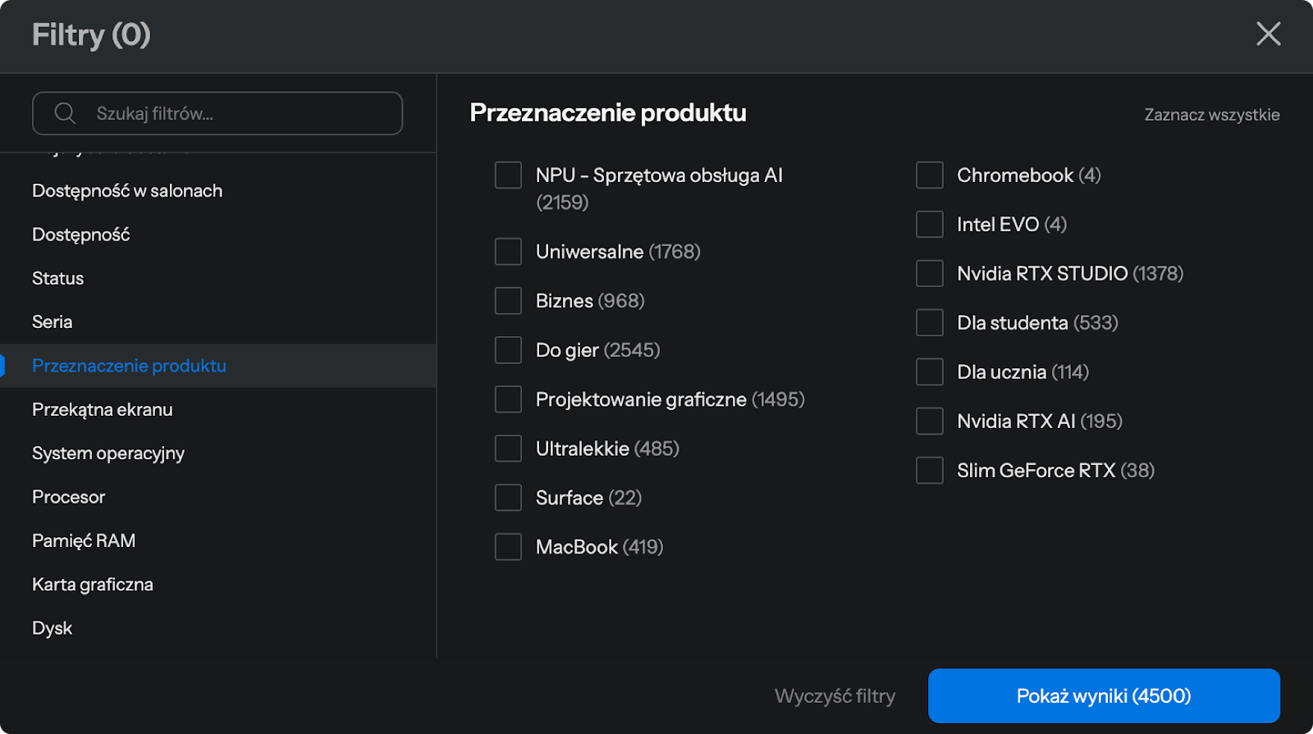Check the Do gier checkbox
The width and height of the screenshot is (1313, 734).
point(508,350)
